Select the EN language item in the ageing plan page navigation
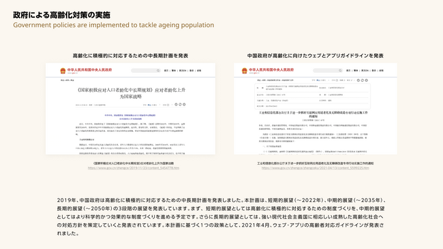443x249 pixels. point(183,71)
